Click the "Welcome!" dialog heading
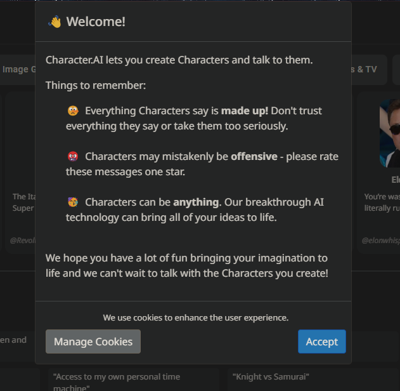 click(96, 22)
